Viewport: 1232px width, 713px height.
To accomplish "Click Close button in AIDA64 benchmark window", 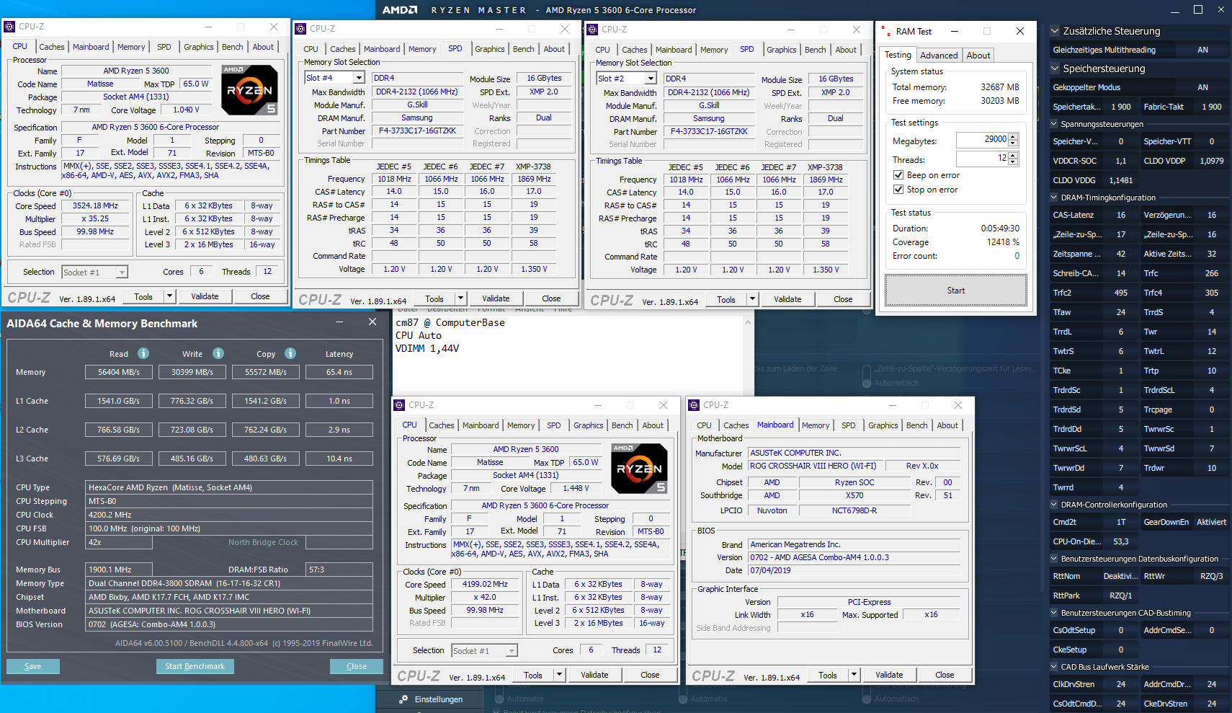I will tap(357, 666).
